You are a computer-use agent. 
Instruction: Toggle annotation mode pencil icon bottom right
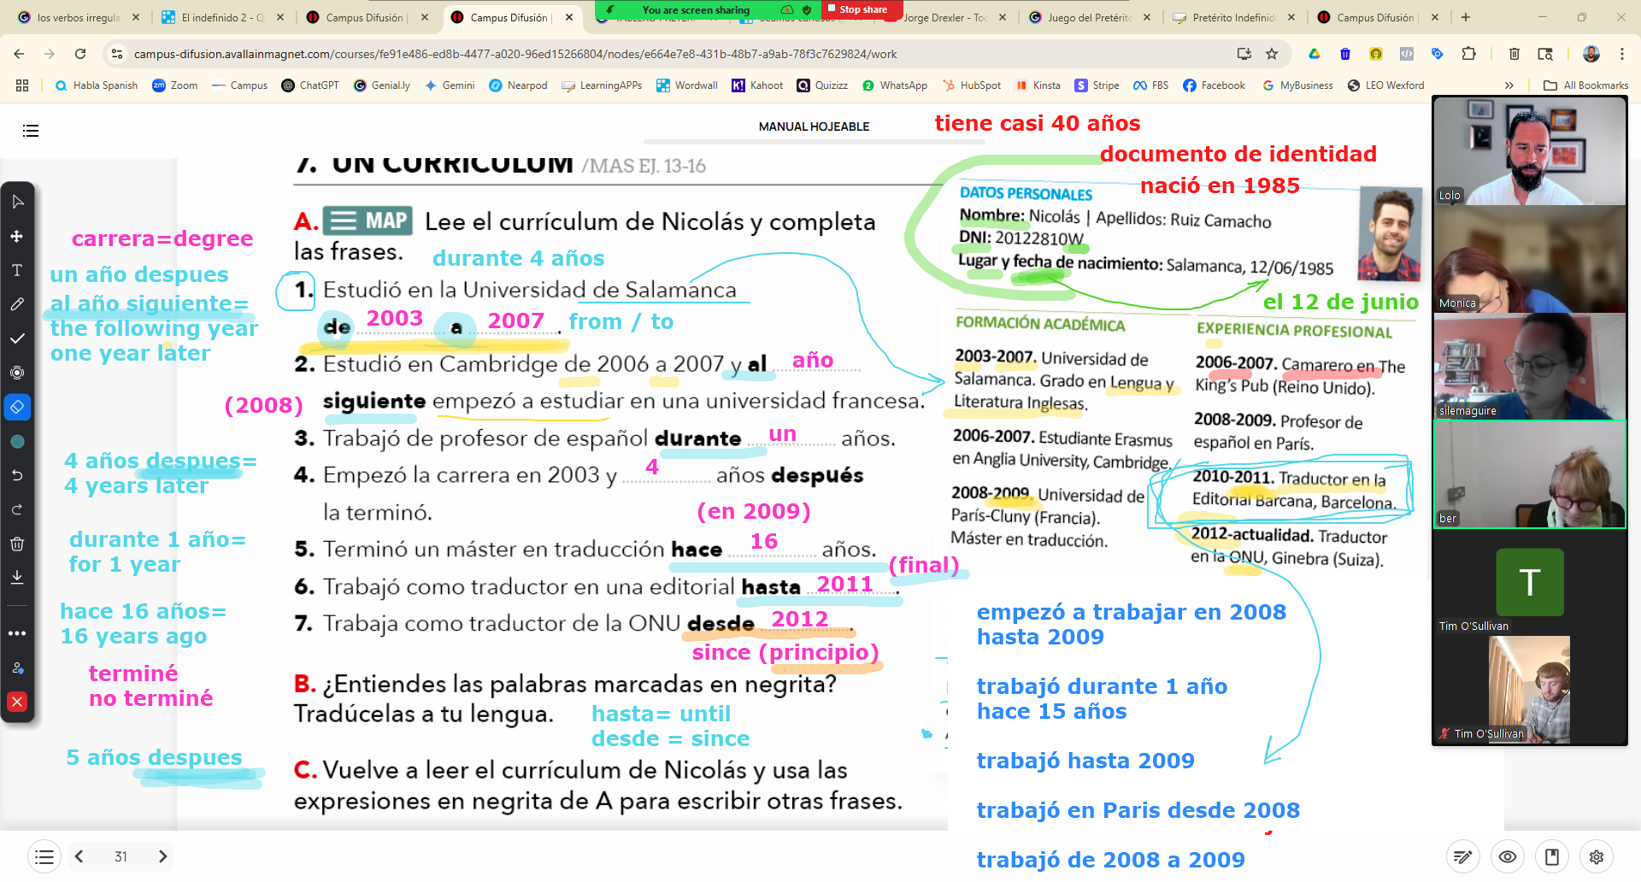click(x=1463, y=856)
